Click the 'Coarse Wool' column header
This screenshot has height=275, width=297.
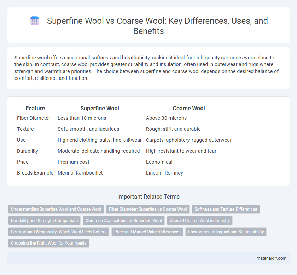[189, 108]
